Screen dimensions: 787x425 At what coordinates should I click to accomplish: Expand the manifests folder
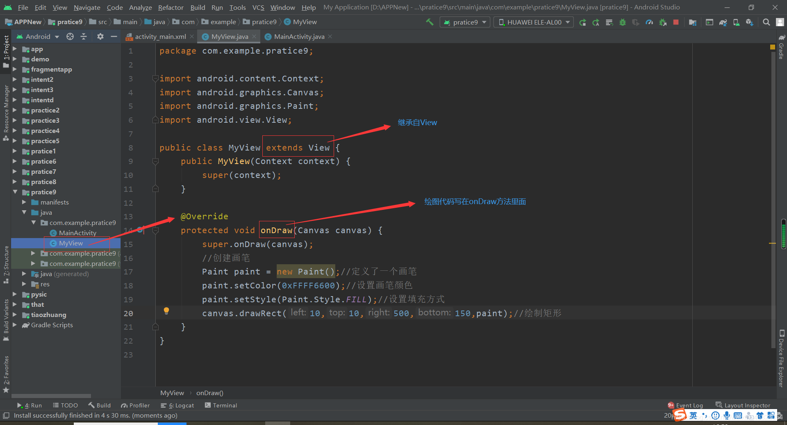[x=24, y=202]
